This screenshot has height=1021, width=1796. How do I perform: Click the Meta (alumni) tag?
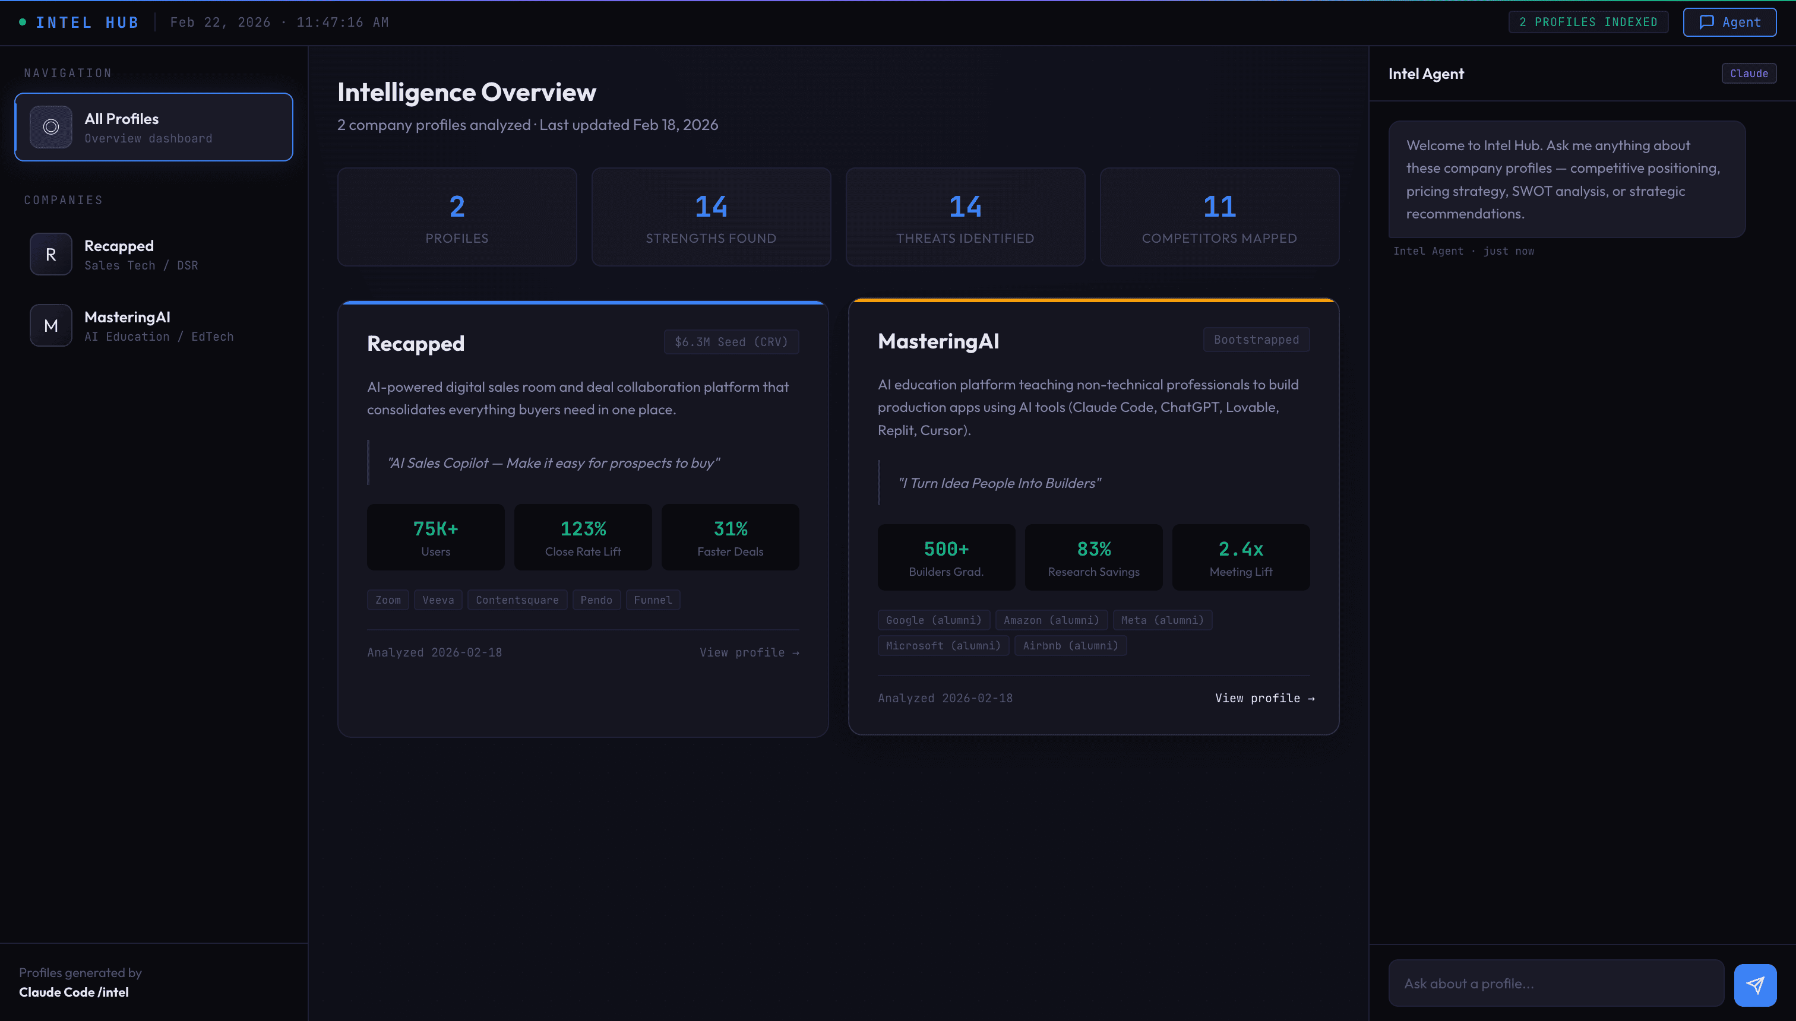pos(1162,620)
